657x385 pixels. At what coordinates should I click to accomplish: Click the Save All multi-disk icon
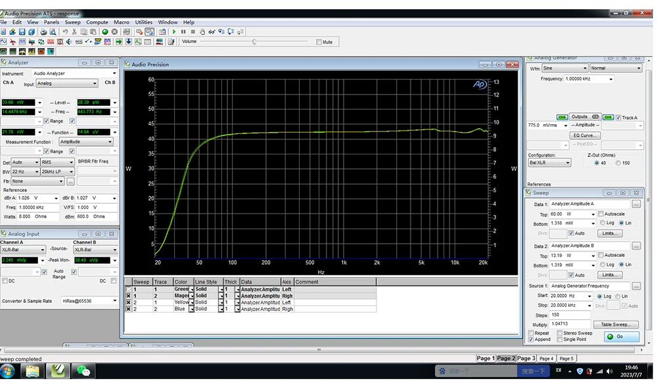click(x=32, y=32)
